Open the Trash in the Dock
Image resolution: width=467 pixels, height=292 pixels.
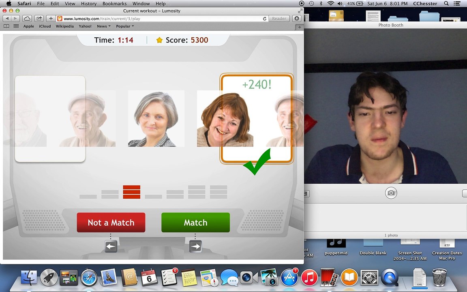pyautogui.click(x=439, y=277)
